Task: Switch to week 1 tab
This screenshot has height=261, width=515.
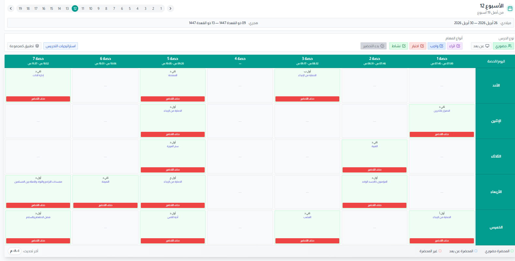Action: 161,8
